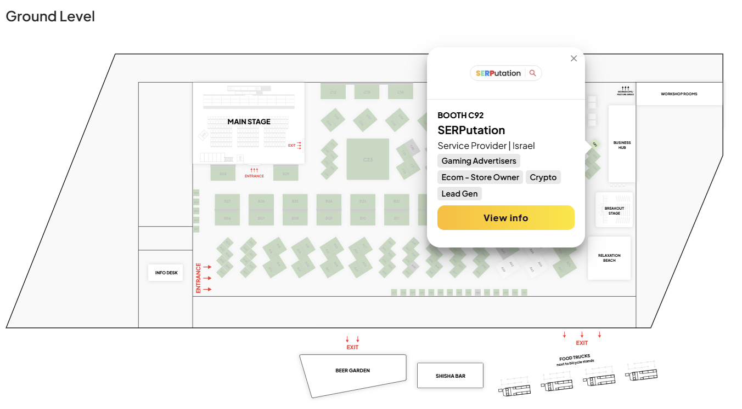742x409 pixels.
Task: Choose booth B25
Action: [295, 201]
